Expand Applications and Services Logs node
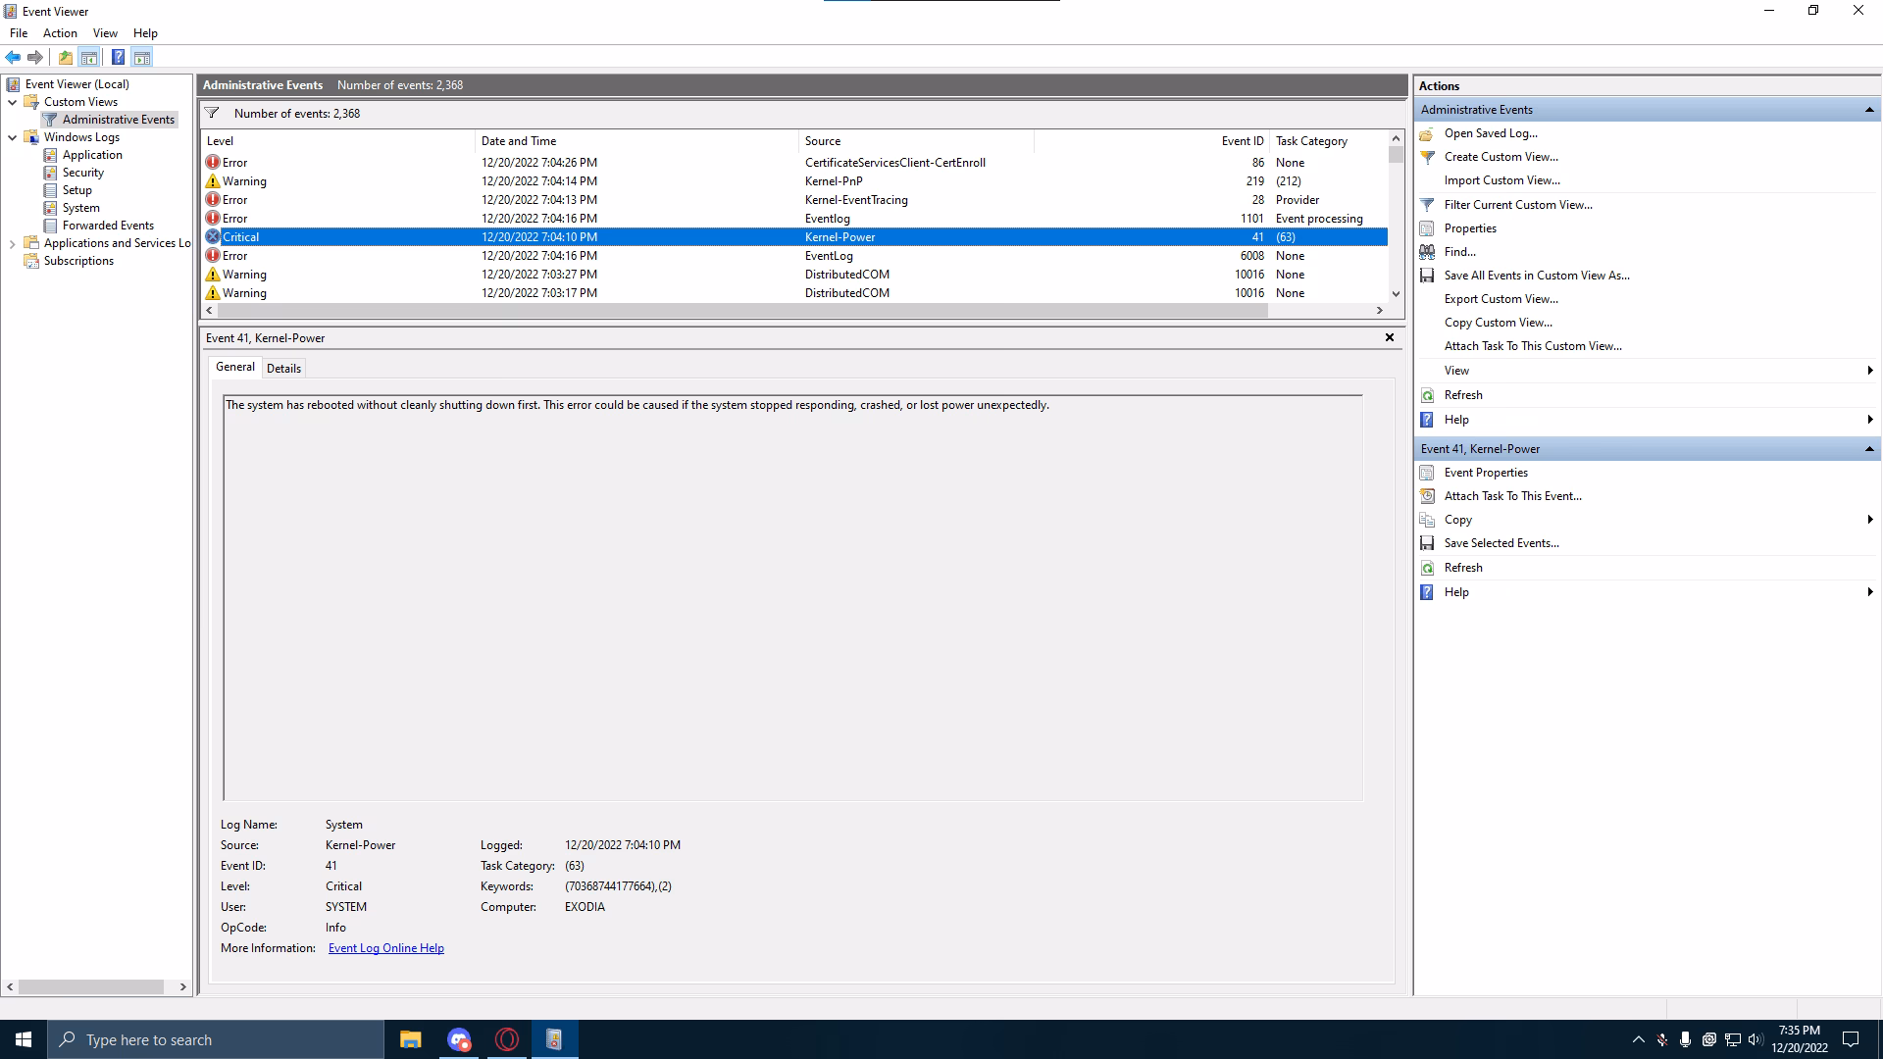 [x=12, y=243]
